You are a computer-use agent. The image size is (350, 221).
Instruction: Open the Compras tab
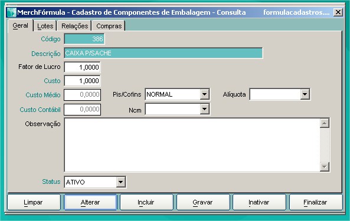109,26
